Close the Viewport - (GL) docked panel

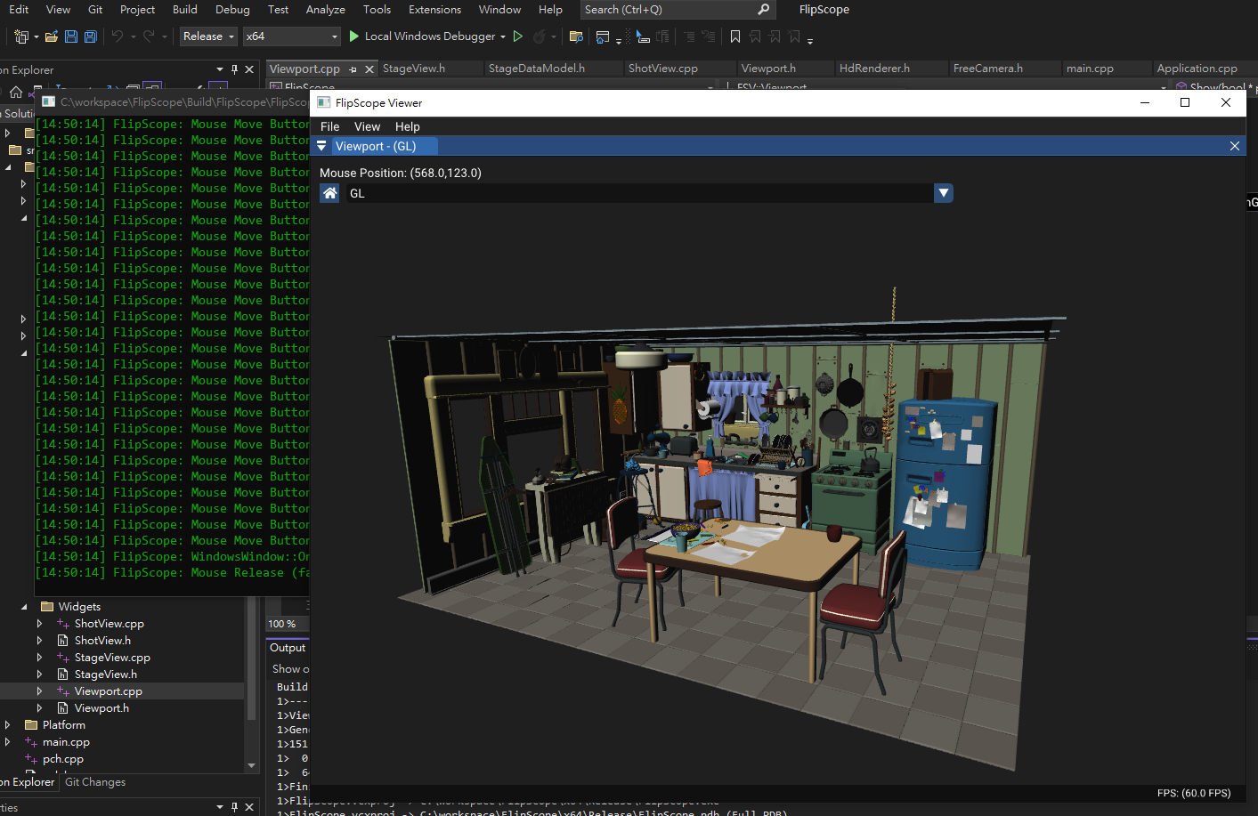(1234, 146)
